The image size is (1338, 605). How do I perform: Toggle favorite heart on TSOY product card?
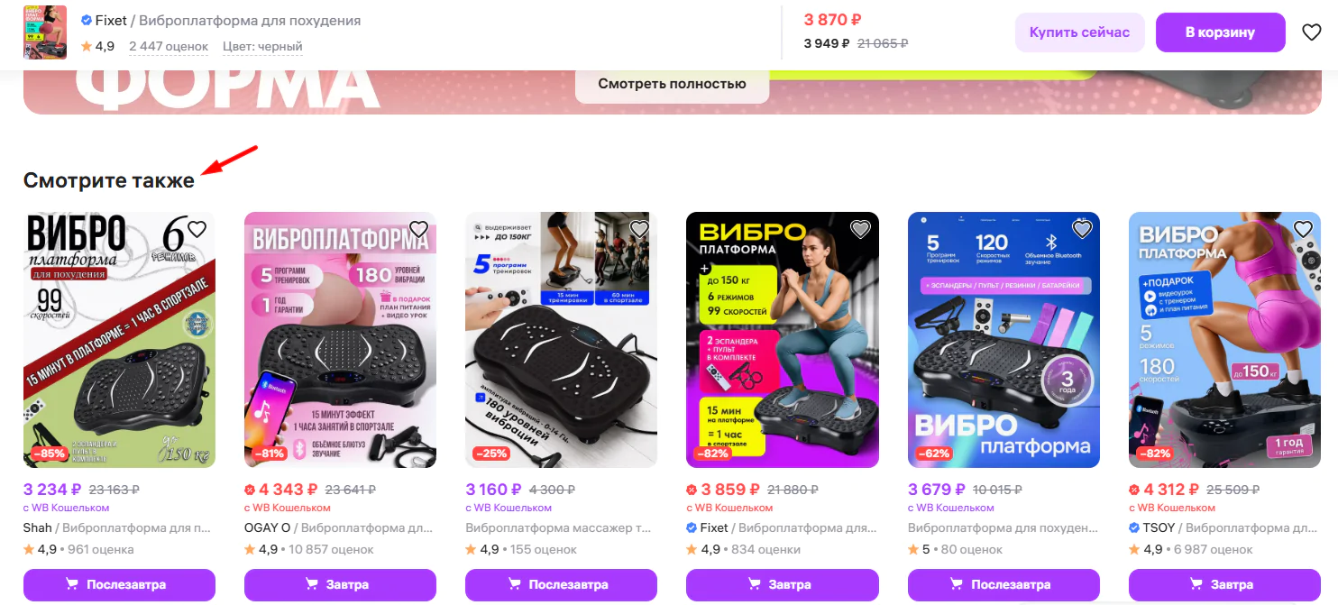tap(1303, 229)
